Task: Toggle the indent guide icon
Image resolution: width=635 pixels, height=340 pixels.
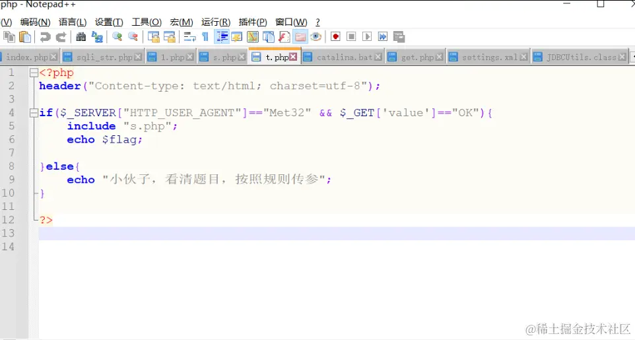Action: click(222, 37)
